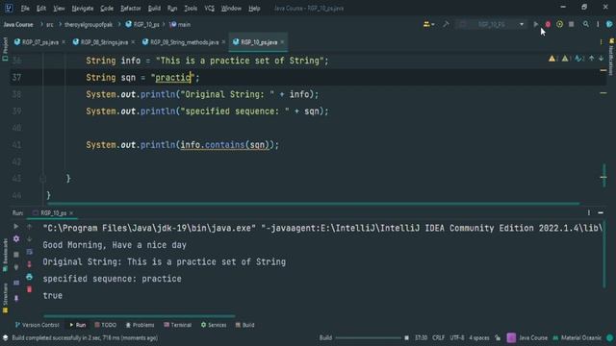Open the Structure sidebar panel
Screen dimensions: 616x346
[x=5, y=298]
